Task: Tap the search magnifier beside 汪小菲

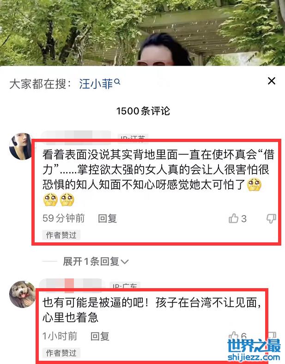Action: tap(118, 82)
